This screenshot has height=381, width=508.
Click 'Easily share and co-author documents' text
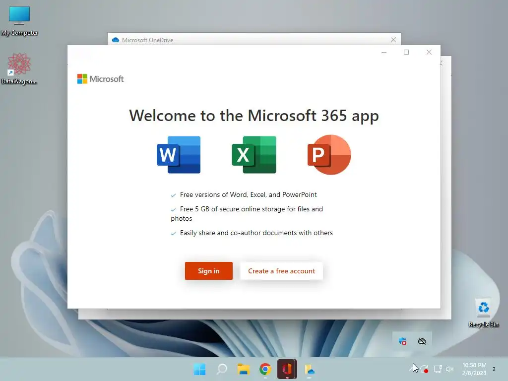(x=256, y=233)
